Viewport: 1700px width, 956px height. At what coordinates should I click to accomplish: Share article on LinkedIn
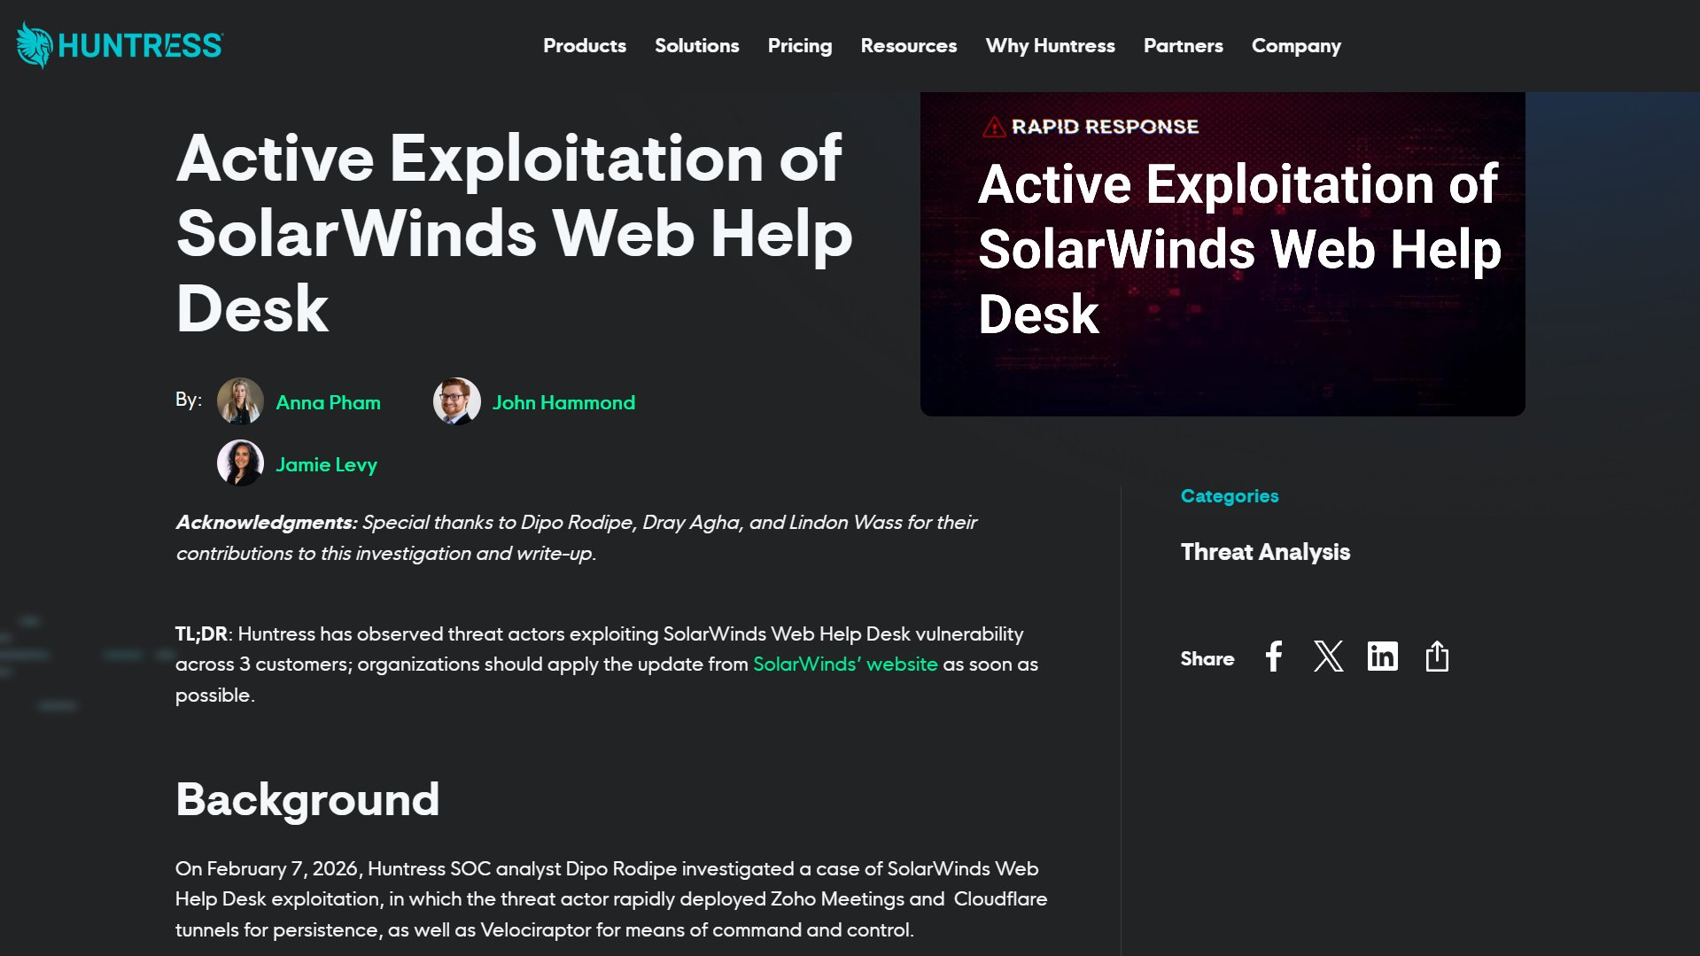pyautogui.click(x=1382, y=657)
